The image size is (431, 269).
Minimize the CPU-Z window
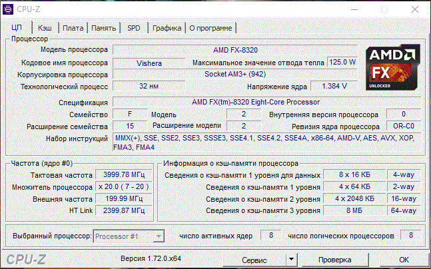point(354,9)
